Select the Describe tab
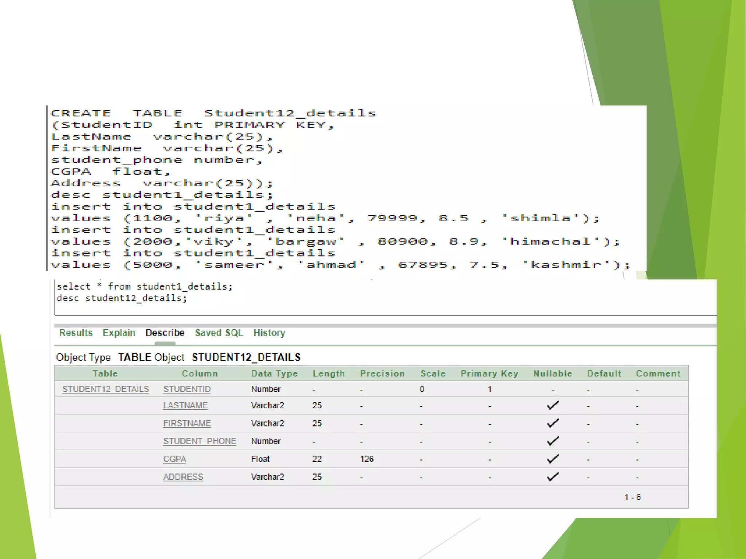This screenshot has height=559, width=746. (165, 333)
